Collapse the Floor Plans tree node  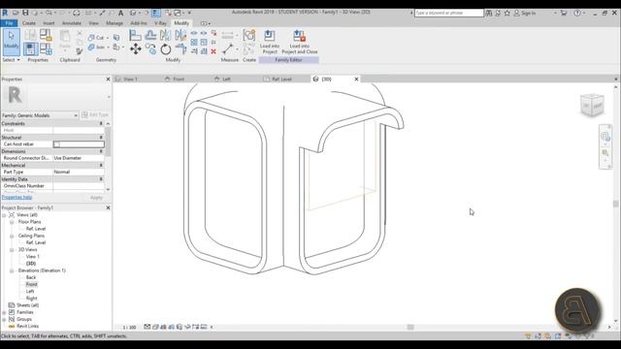pyautogui.click(x=12, y=222)
